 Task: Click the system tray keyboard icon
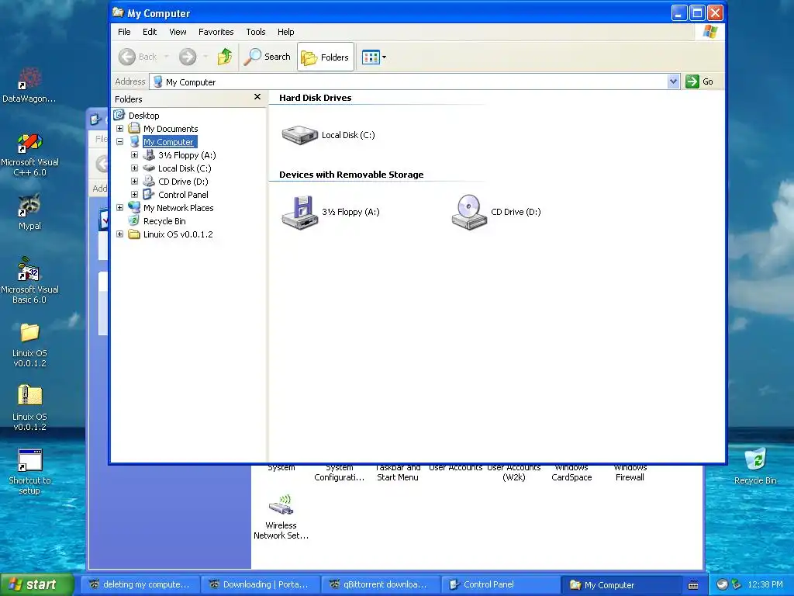(693, 585)
